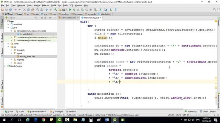Click the Sync Gradle files icon
The width and height of the screenshot is (220, 123).
100,10
